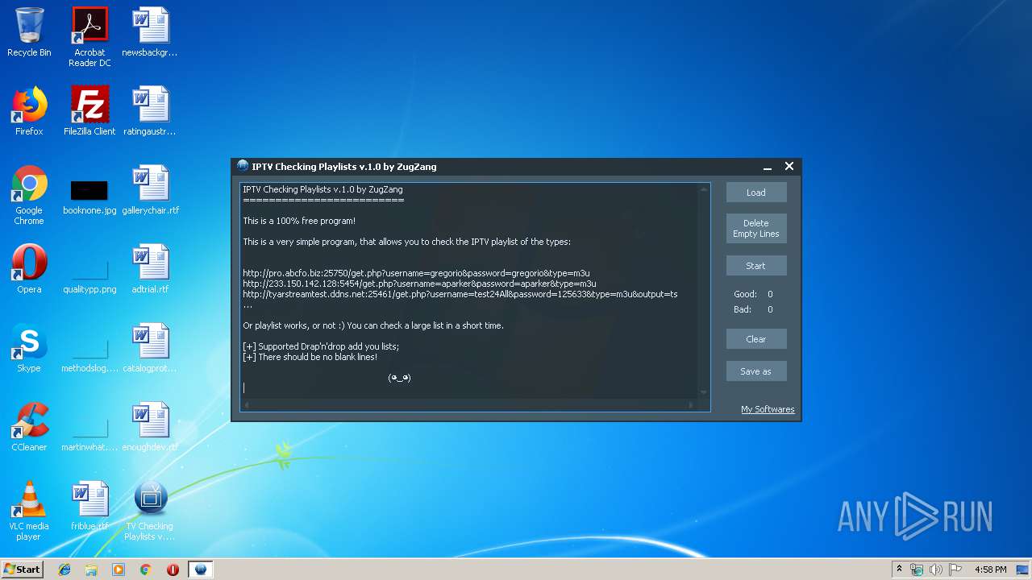The image size is (1032, 580).
Task: Open IPTV Checking Playlists desktop shortcut
Action: click(x=150, y=511)
